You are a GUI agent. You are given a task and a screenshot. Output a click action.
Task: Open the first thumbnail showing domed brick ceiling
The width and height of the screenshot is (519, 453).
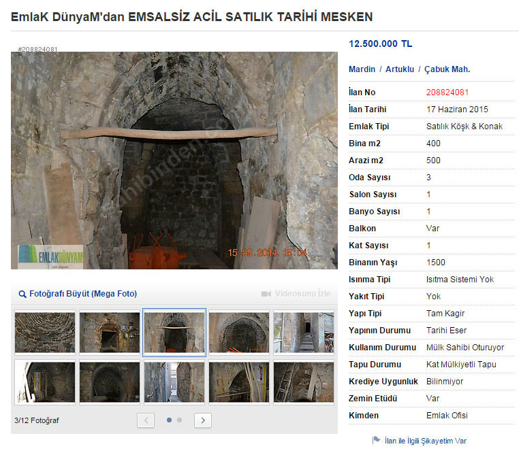coord(45,332)
